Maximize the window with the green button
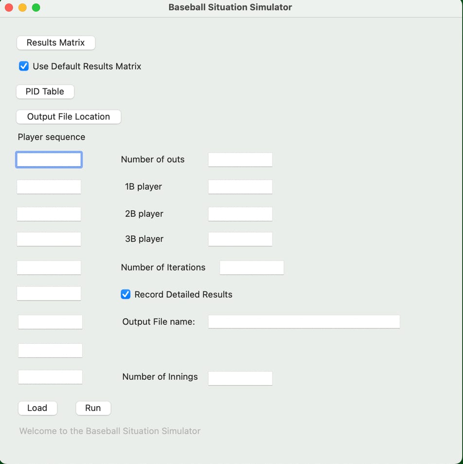The image size is (463, 464). (36, 7)
